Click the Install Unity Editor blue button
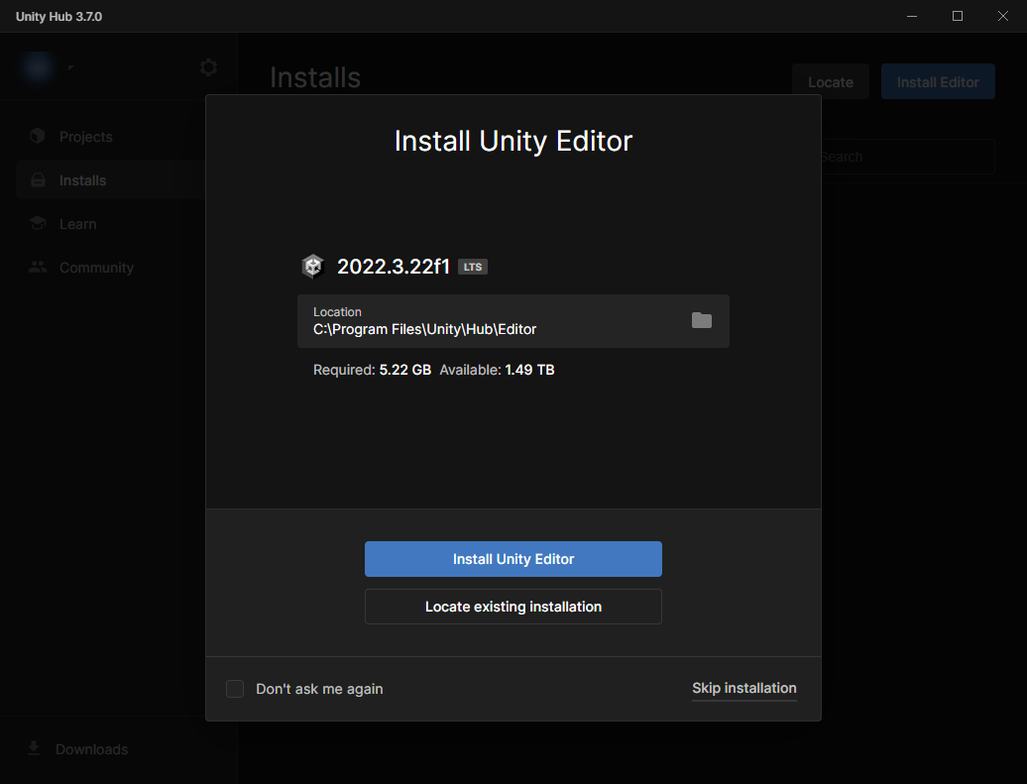This screenshot has width=1027, height=784. 513,559
